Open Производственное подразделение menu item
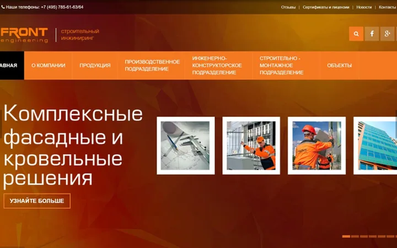 click(152, 65)
